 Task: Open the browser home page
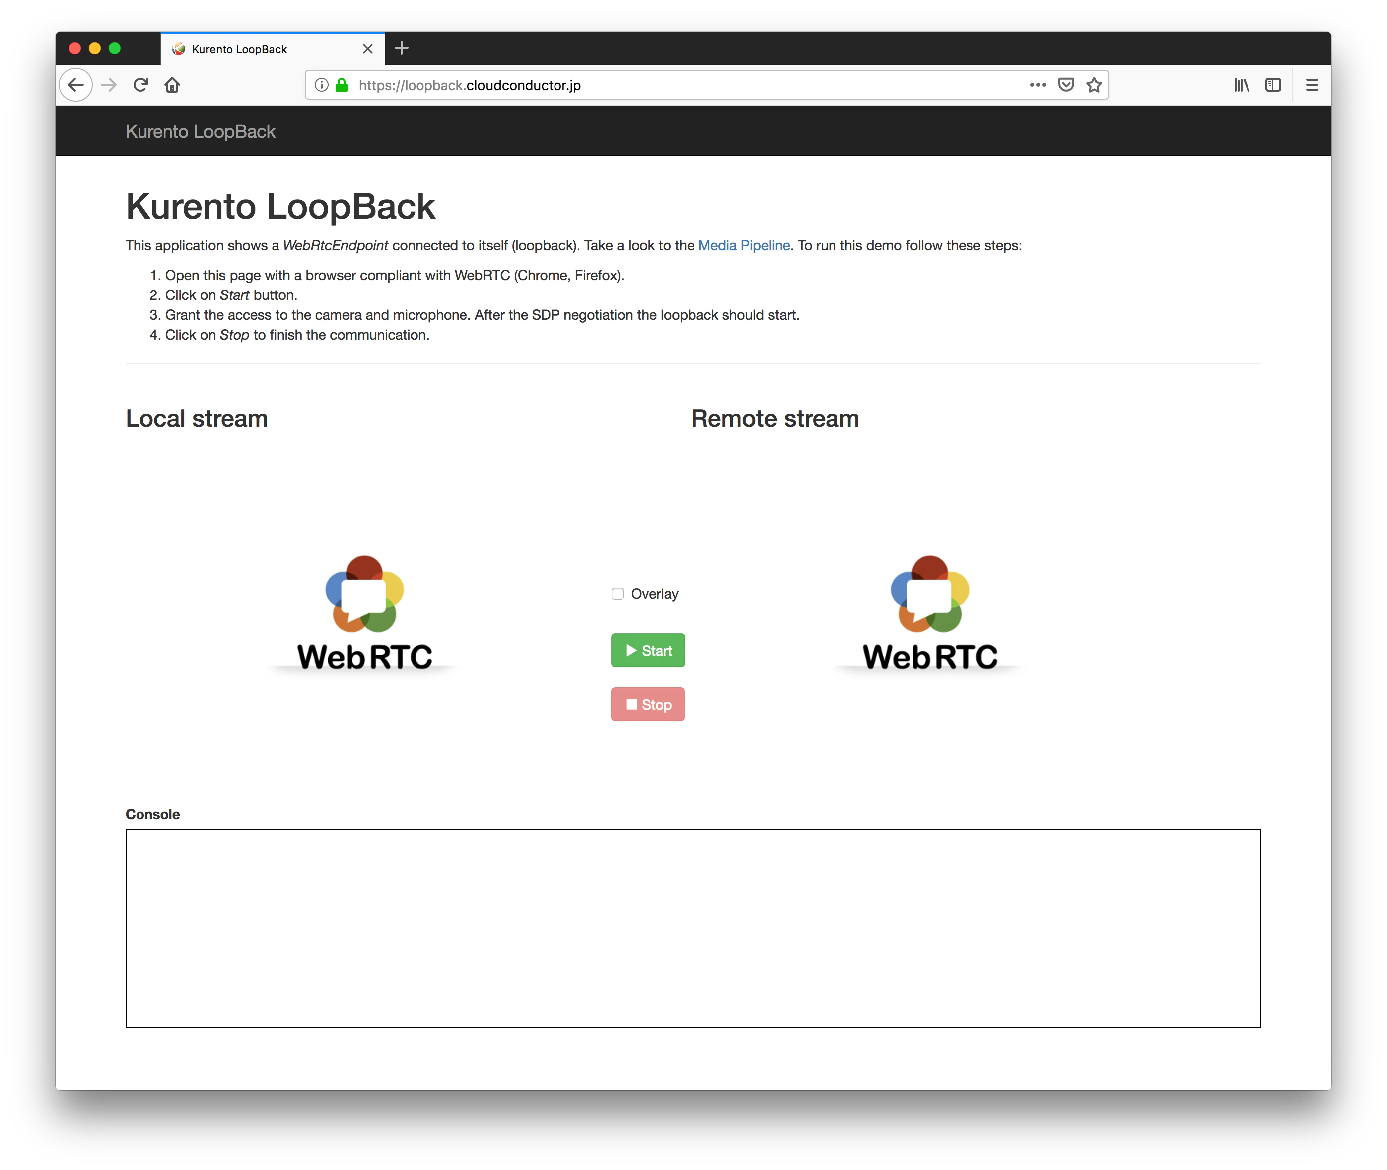click(x=172, y=85)
